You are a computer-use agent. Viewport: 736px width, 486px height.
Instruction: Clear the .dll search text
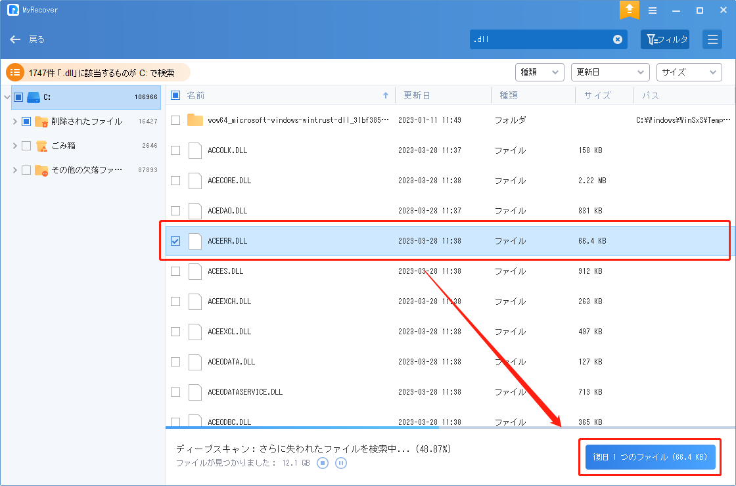click(x=618, y=39)
